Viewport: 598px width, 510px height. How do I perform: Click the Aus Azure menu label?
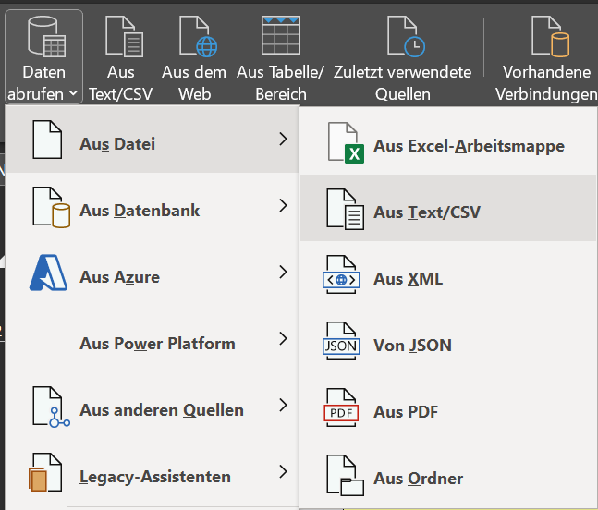pos(119,276)
